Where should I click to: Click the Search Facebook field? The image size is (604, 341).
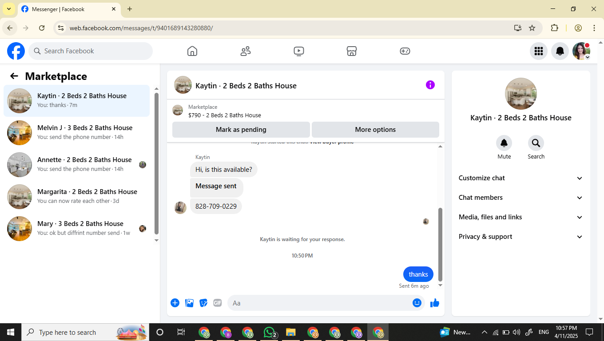click(91, 51)
